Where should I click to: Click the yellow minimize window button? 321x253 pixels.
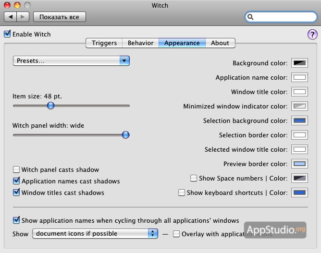click(17, 5)
